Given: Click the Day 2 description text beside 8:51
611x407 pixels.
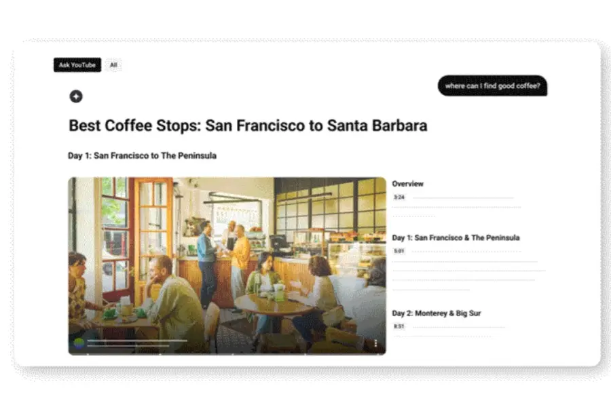Looking at the screenshot, I should [459, 327].
